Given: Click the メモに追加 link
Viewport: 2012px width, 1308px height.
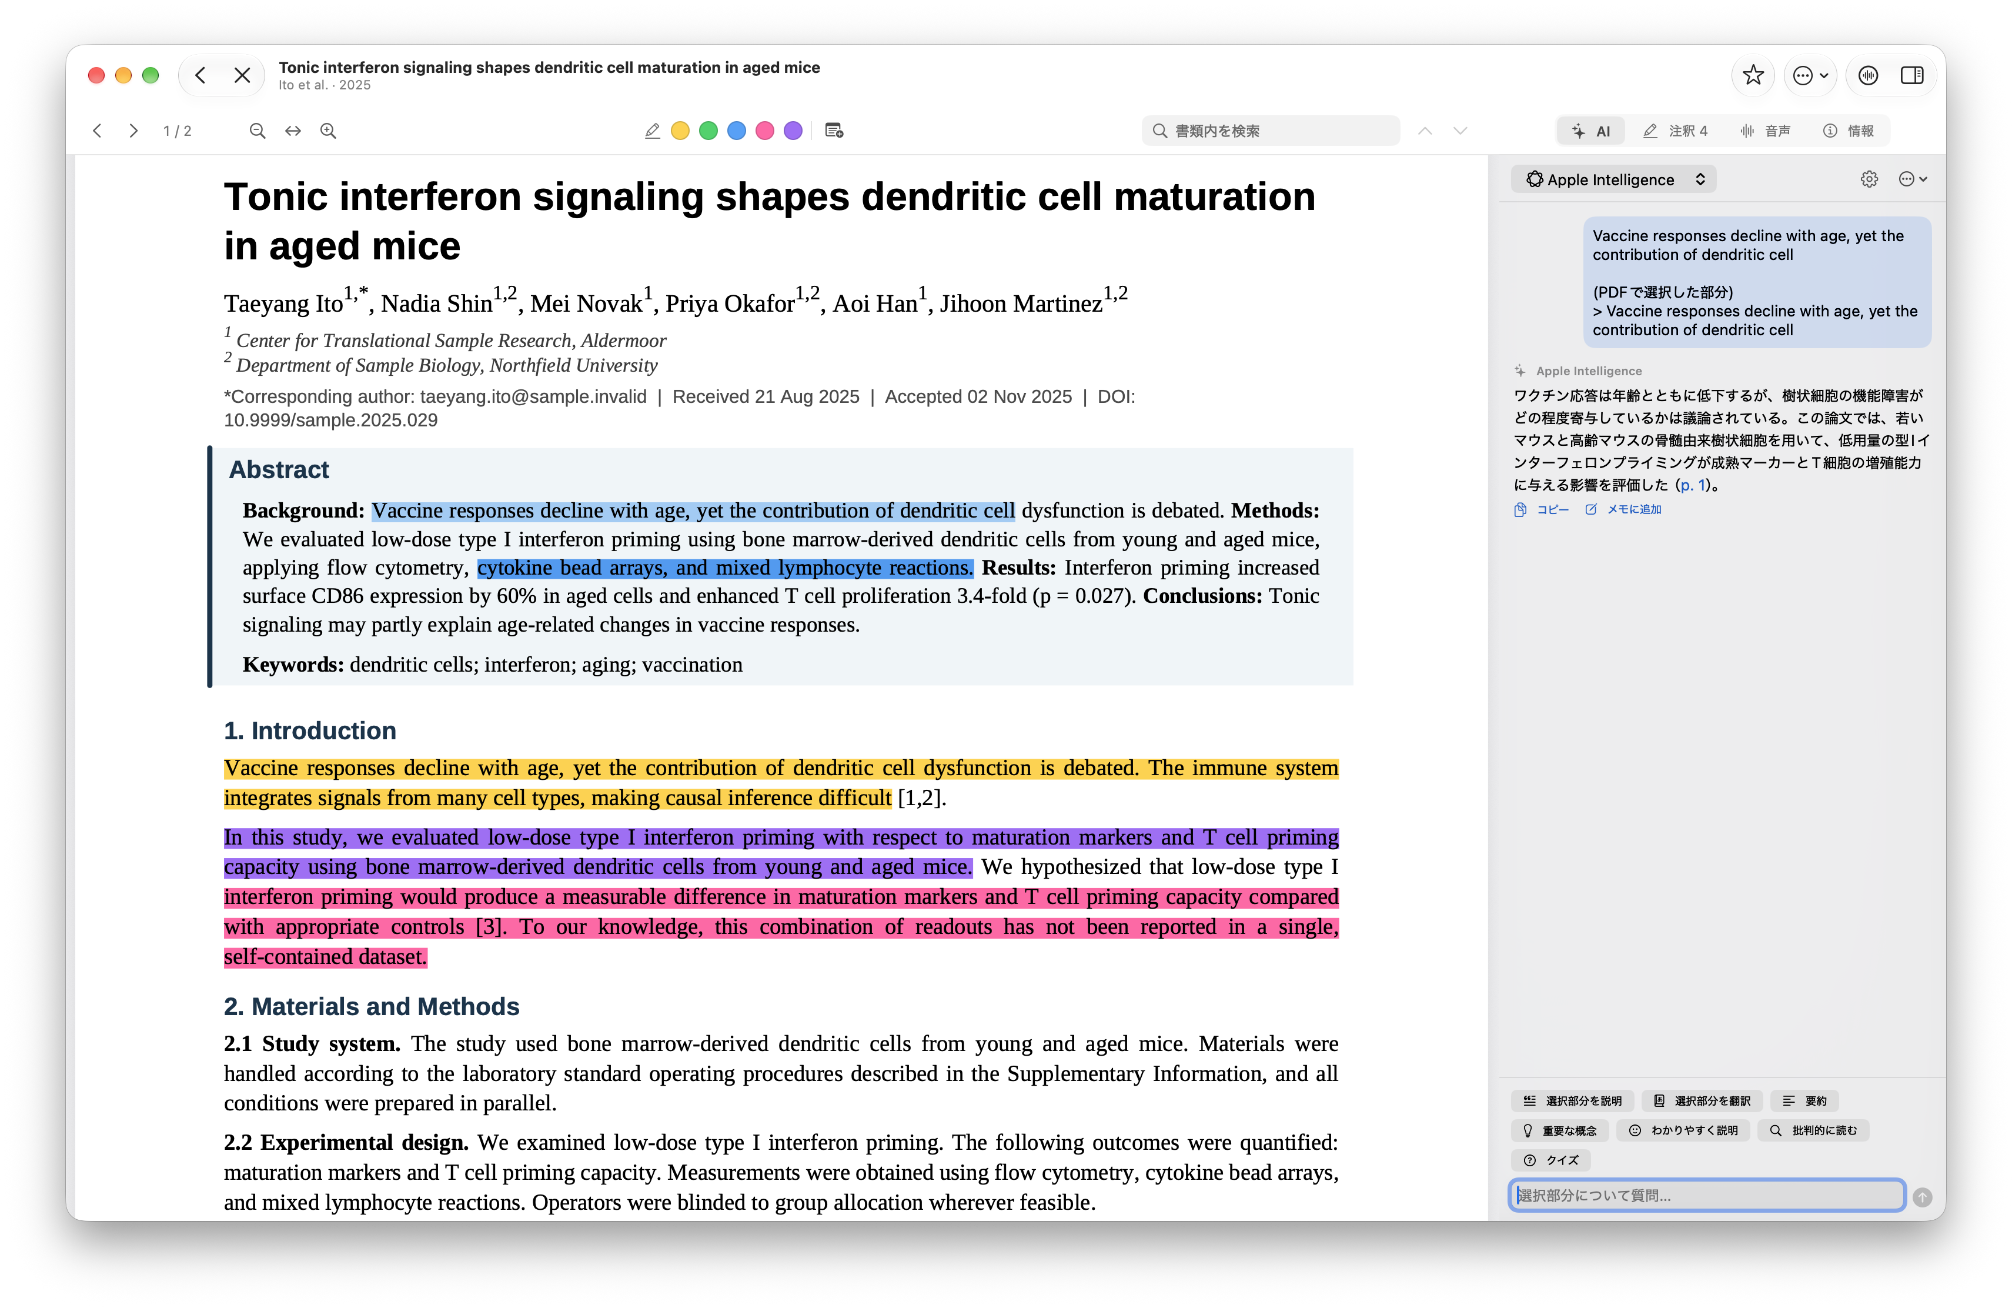Looking at the screenshot, I should (1623, 510).
